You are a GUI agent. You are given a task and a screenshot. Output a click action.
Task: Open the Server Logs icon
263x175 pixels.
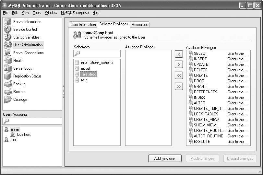pyautogui.click(x=8, y=68)
